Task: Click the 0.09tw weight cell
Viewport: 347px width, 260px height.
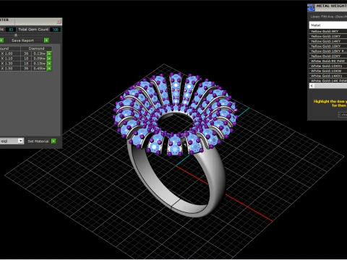Action: coord(39,58)
